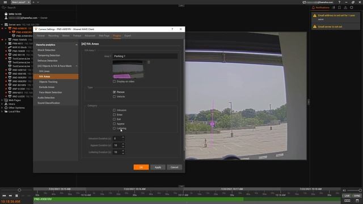Increase the Intrusion Duration stepper
363x204 pixels.
pos(123,137)
